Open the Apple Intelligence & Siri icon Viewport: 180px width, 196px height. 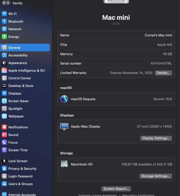point(4,70)
